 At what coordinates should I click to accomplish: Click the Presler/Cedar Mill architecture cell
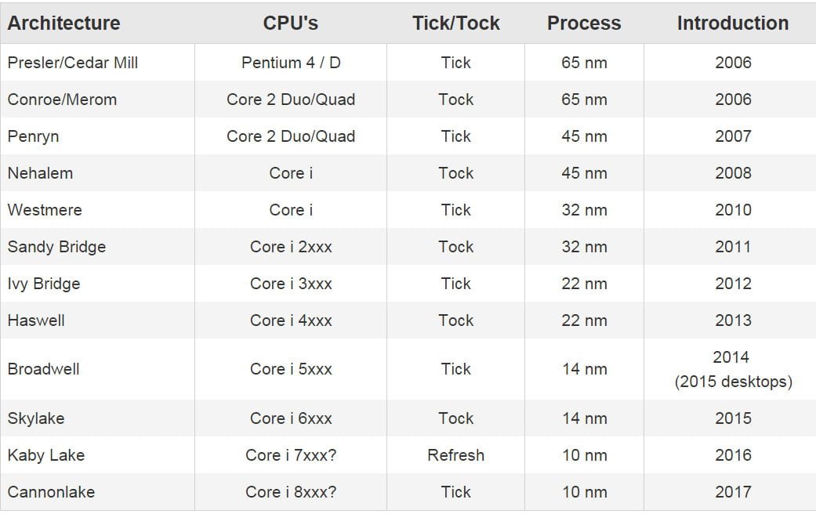[x=73, y=63]
